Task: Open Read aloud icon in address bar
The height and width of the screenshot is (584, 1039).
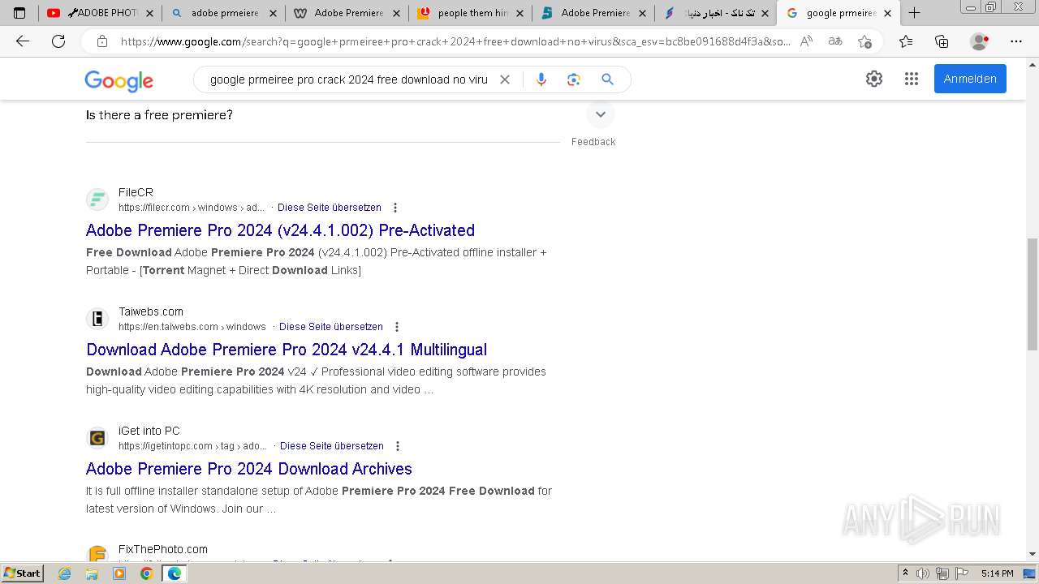Action: coord(806,41)
